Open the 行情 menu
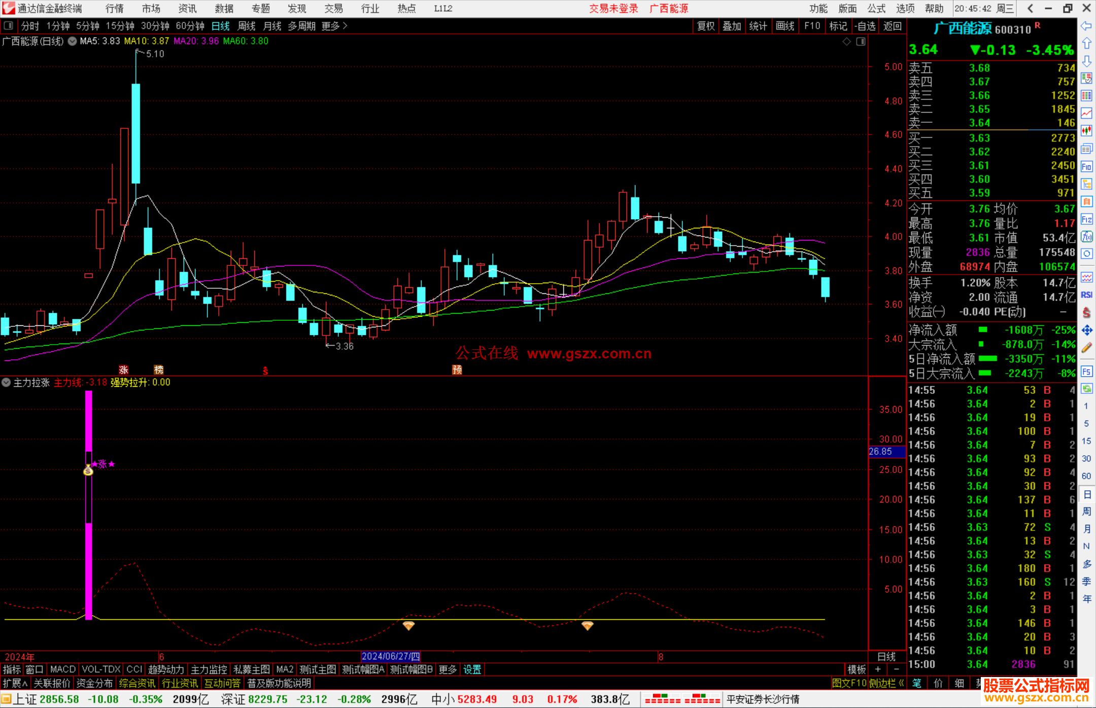Image resolution: width=1096 pixels, height=708 pixels. (x=114, y=9)
